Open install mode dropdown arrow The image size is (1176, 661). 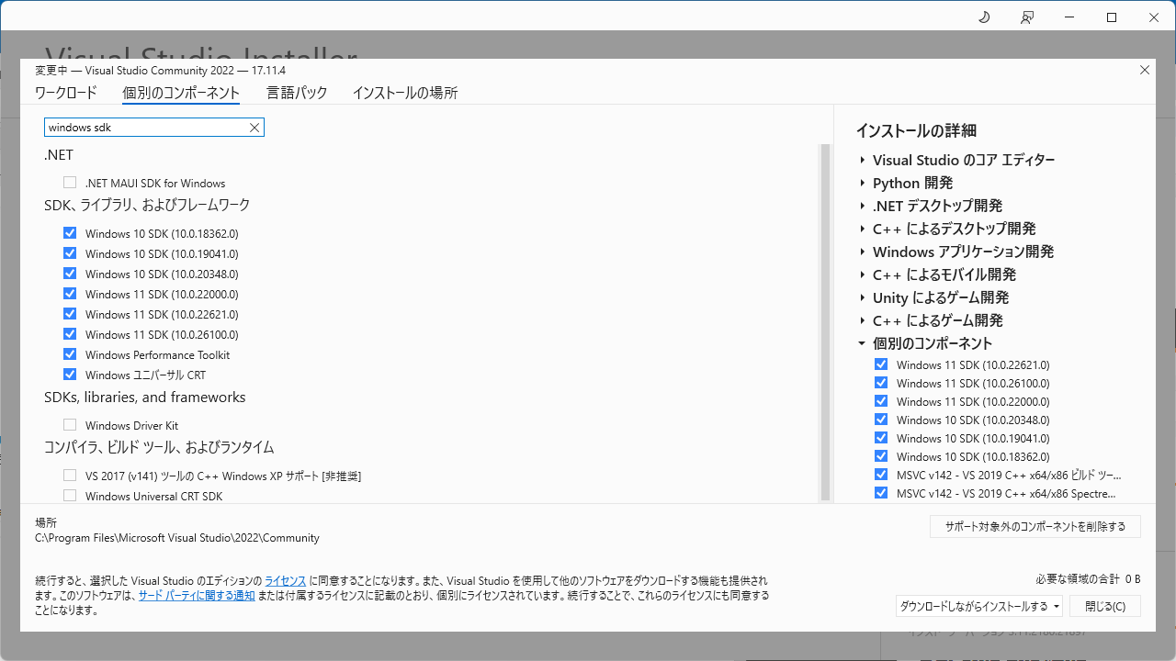(x=1057, y=606)
